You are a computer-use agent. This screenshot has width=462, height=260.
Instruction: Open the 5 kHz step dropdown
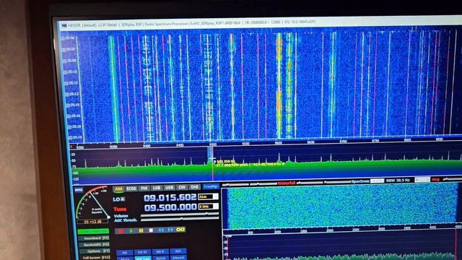coord(209,207)
